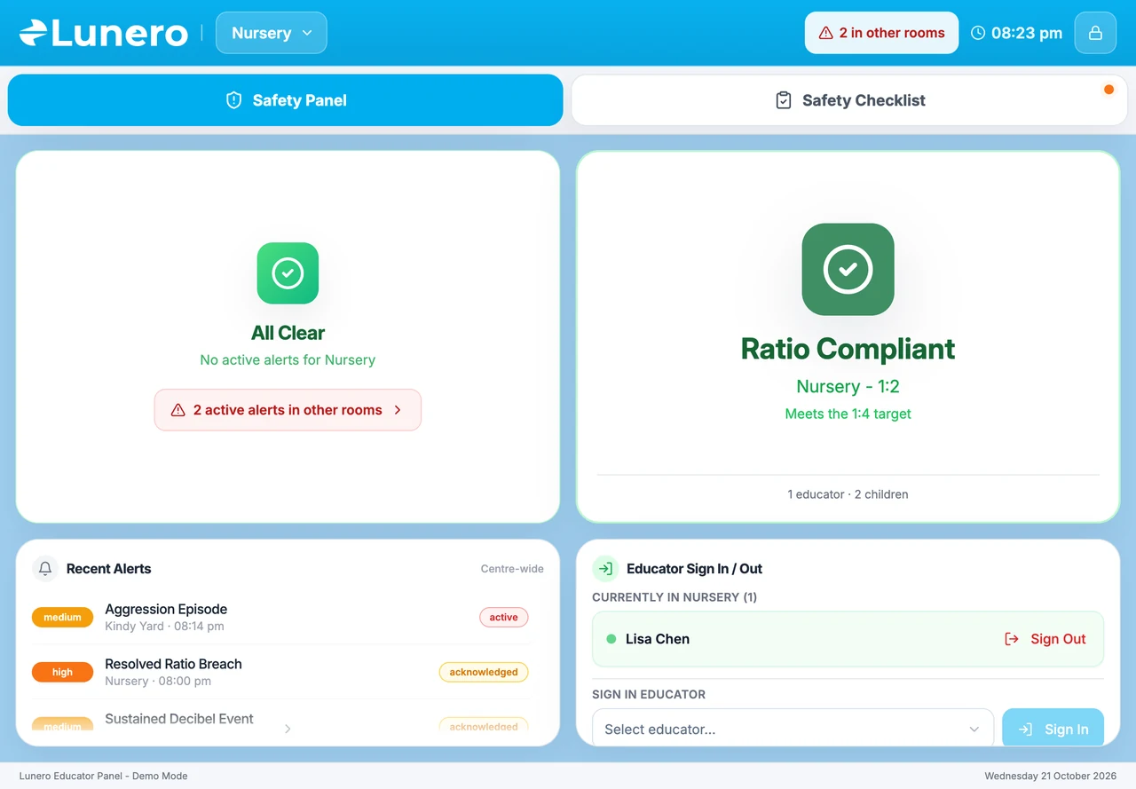Click the Sign In educator button

click(x=1053, y=730)
